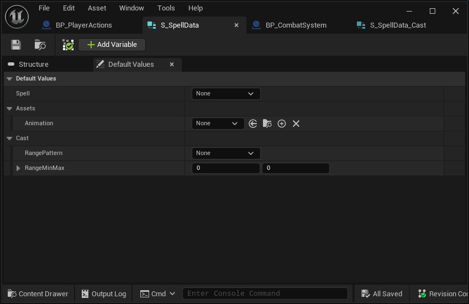
Task: Click the S_SpellData struct tab icon
Action: 152,25
